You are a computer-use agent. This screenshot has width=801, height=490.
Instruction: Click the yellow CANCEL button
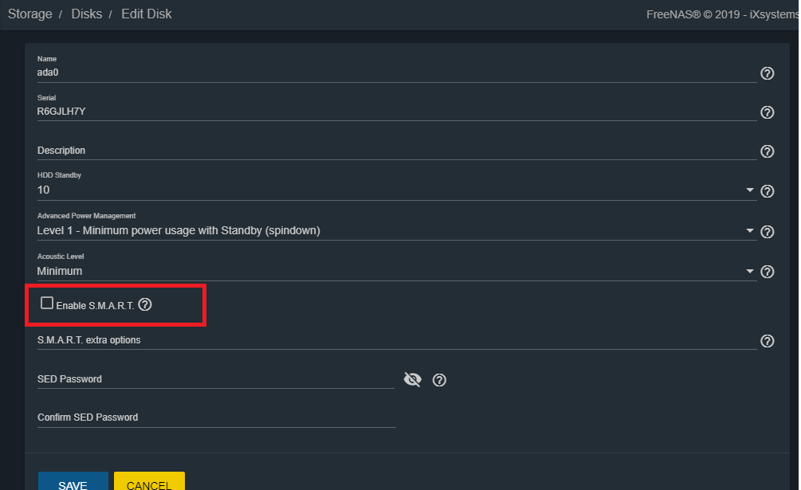149,483
